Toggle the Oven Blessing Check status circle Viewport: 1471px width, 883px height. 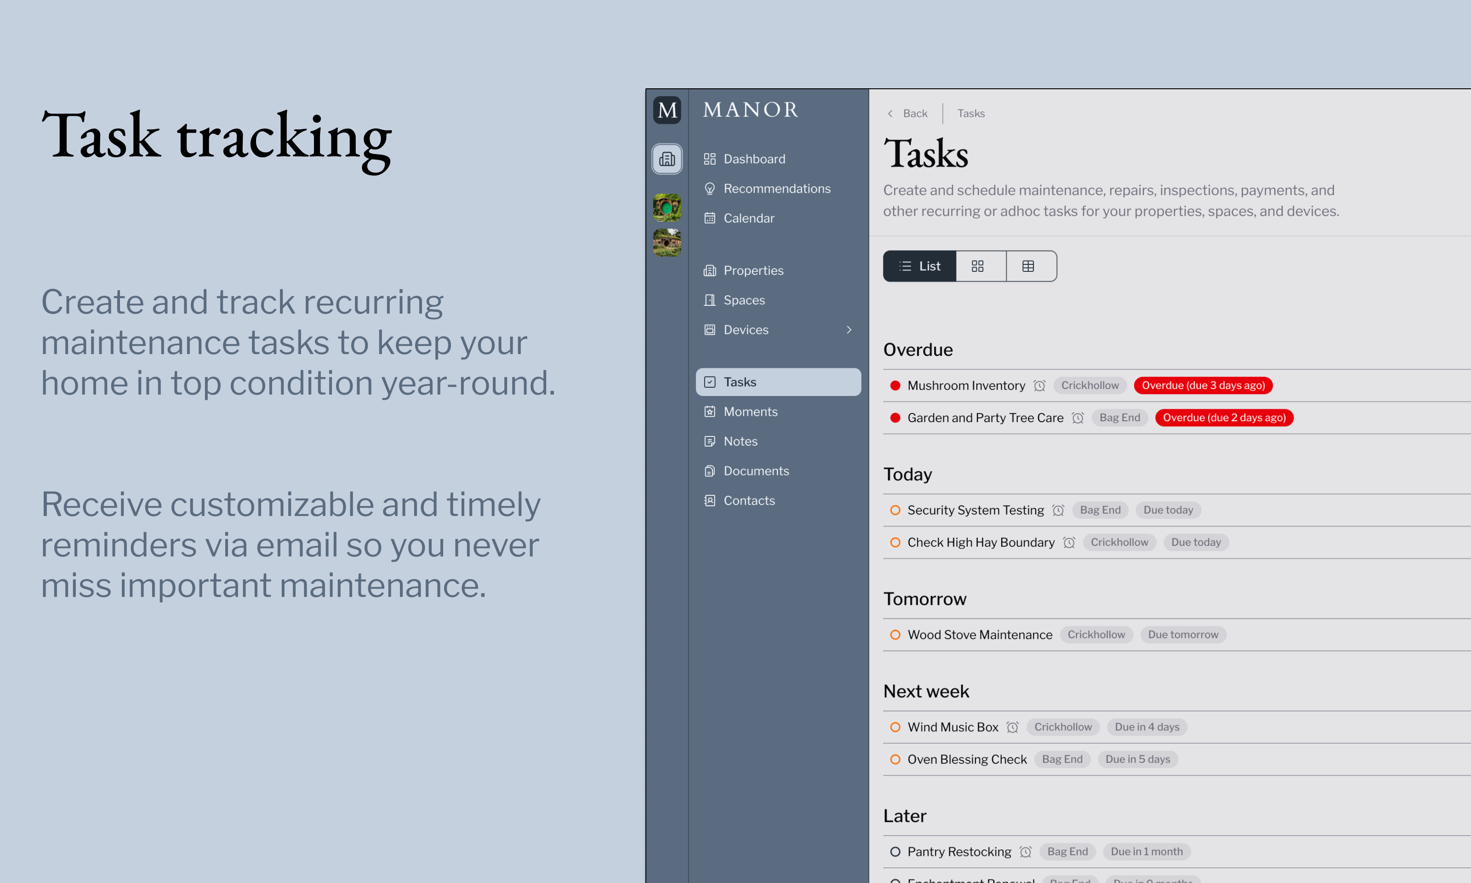(x=895, y=759)
